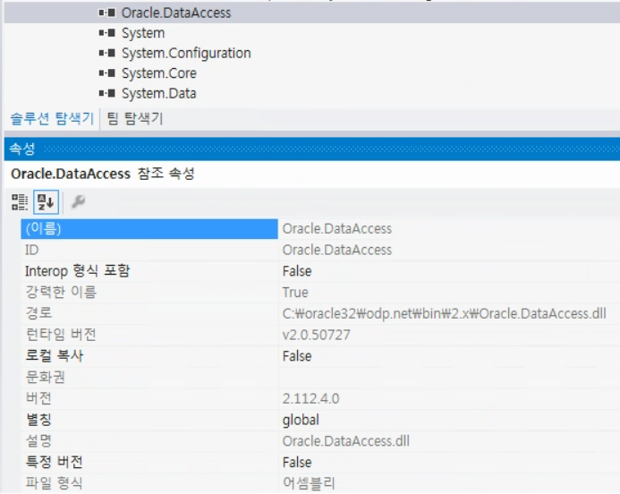Select the System.Core reference node
Image resolution: width=620 pixels, height=494 pixels.
tap(158, 73)
